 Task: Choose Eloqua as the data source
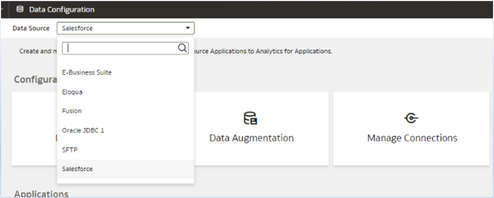[x=125, y=92]
